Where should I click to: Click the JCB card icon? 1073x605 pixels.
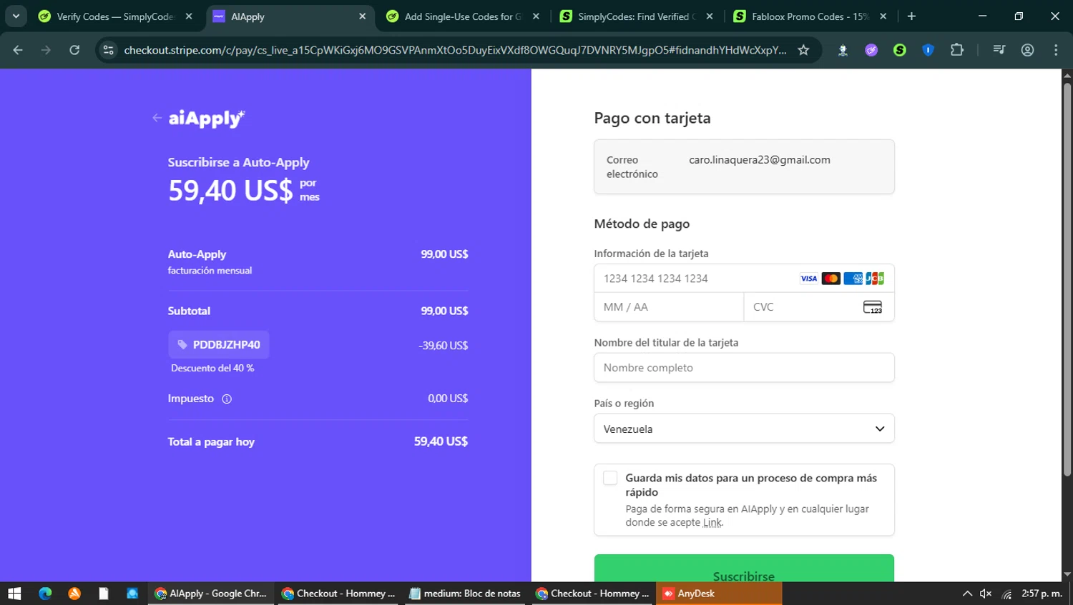tap(875, 279)
